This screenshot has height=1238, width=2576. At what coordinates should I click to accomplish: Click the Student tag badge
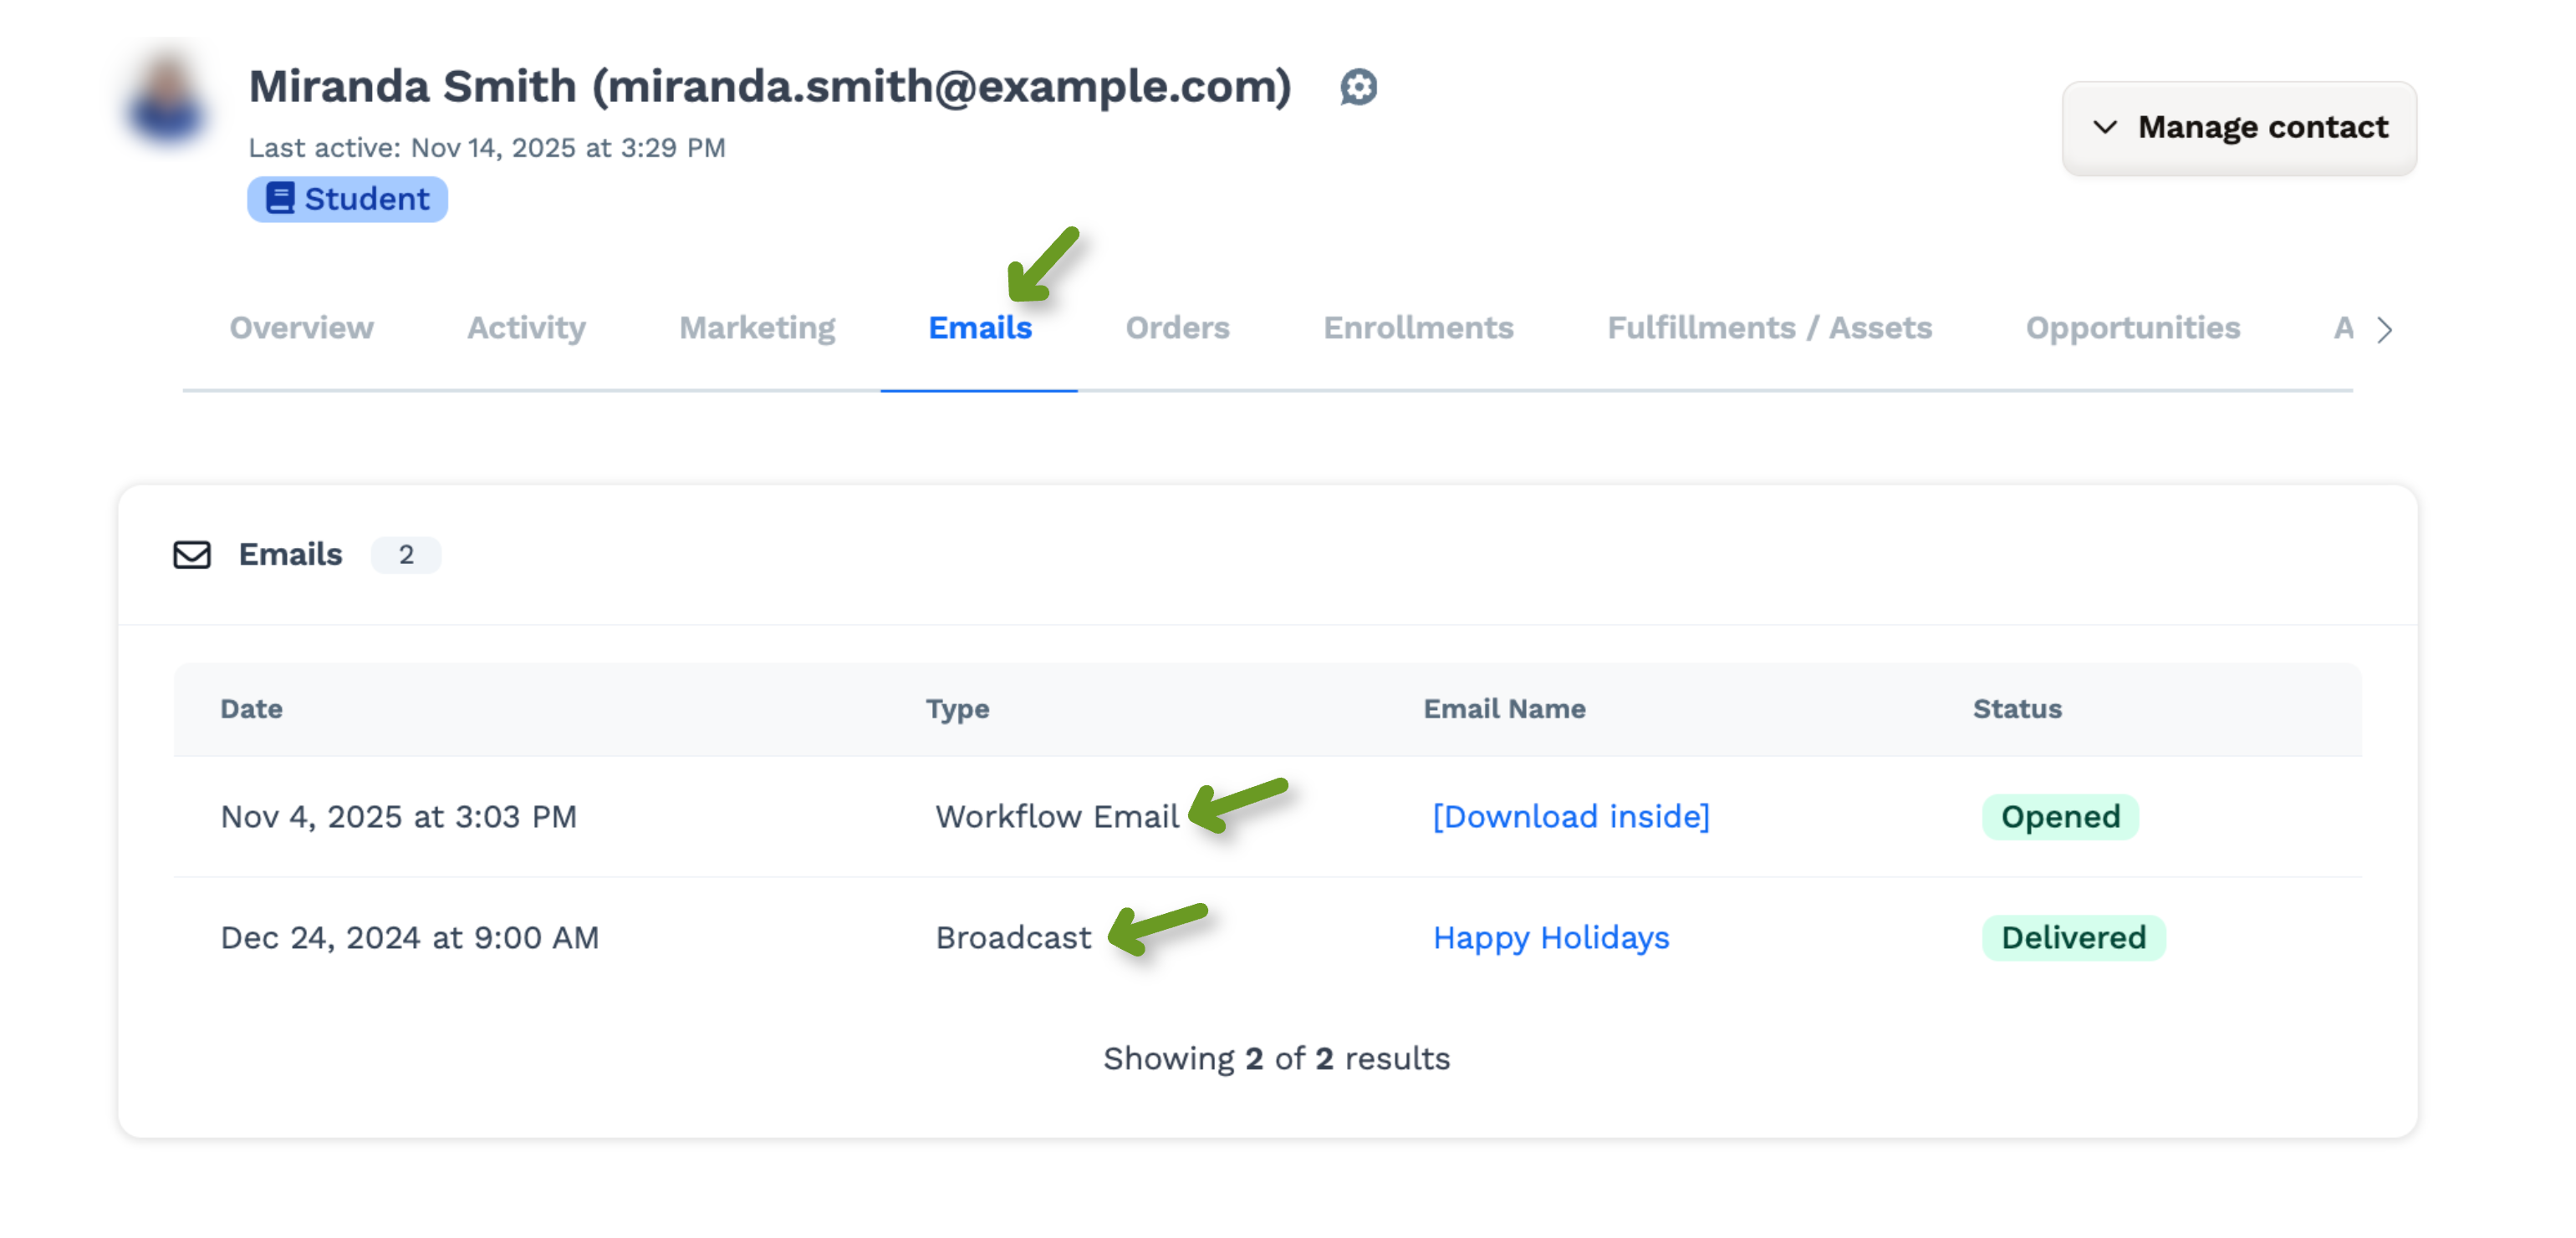tap(347, 199)
